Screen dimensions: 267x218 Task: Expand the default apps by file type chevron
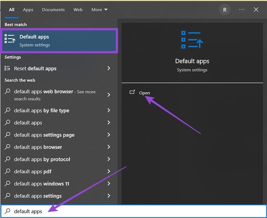(108, 110)
